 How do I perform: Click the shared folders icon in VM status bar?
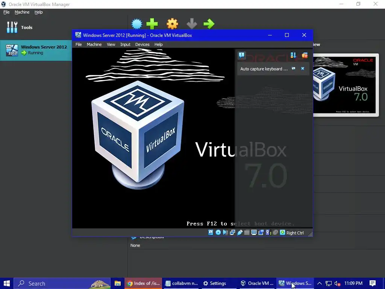coord(247,233)
